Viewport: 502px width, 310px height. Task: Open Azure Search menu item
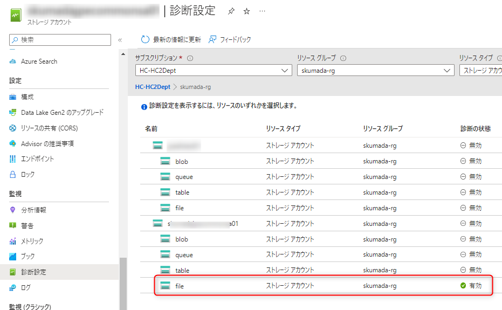click(39, 61)
